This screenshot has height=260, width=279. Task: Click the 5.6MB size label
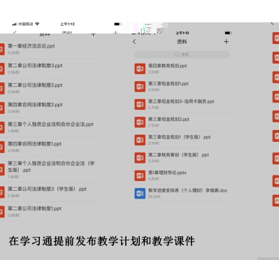coord(13,92)
